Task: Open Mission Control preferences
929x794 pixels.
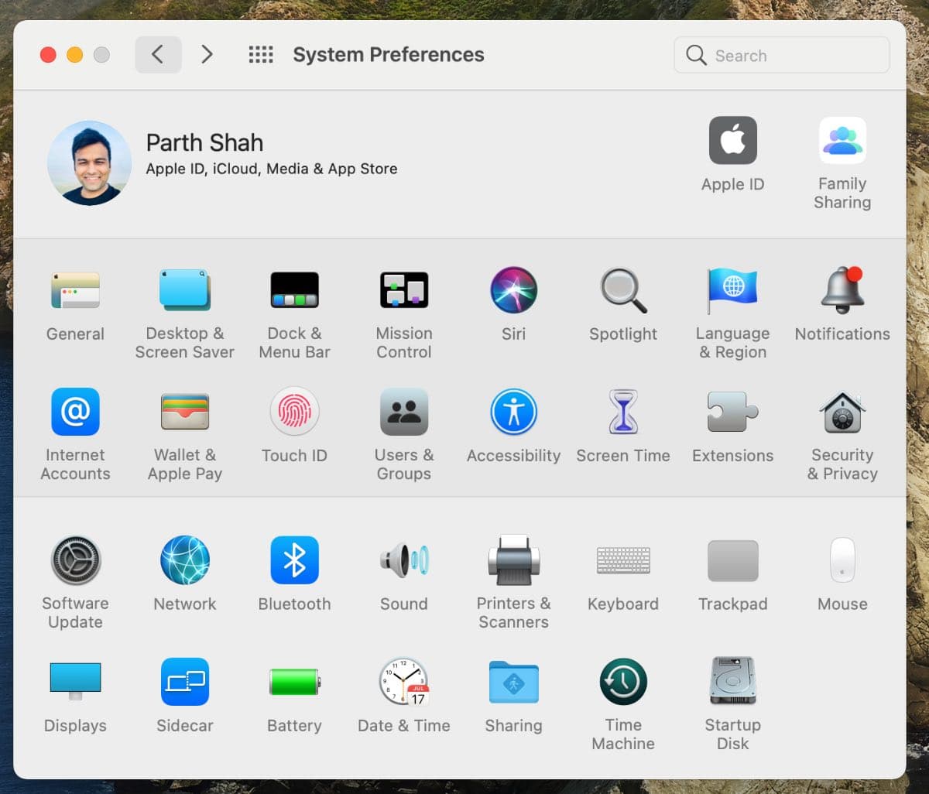Action: click(403, 290)
